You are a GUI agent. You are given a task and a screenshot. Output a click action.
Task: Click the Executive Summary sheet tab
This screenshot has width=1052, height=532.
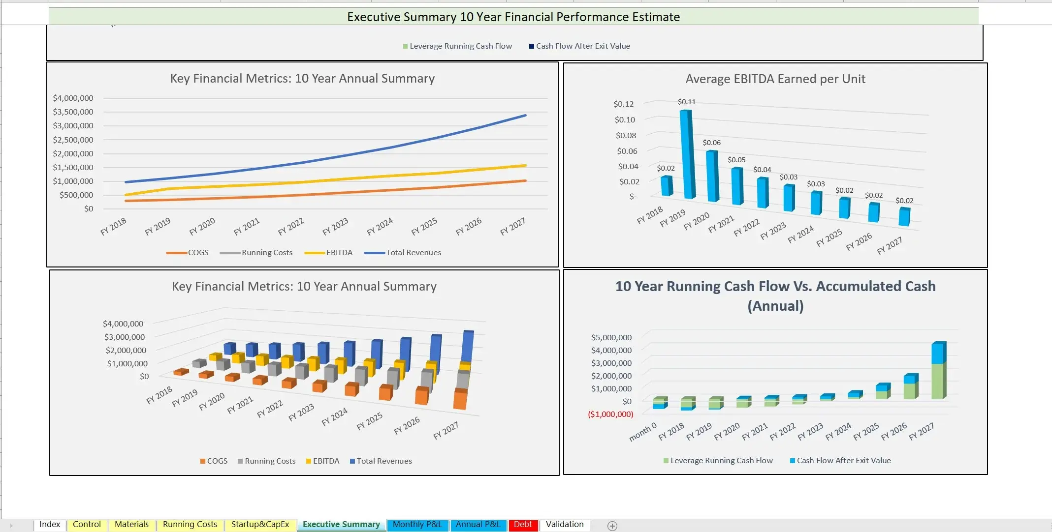click(341, 525)
